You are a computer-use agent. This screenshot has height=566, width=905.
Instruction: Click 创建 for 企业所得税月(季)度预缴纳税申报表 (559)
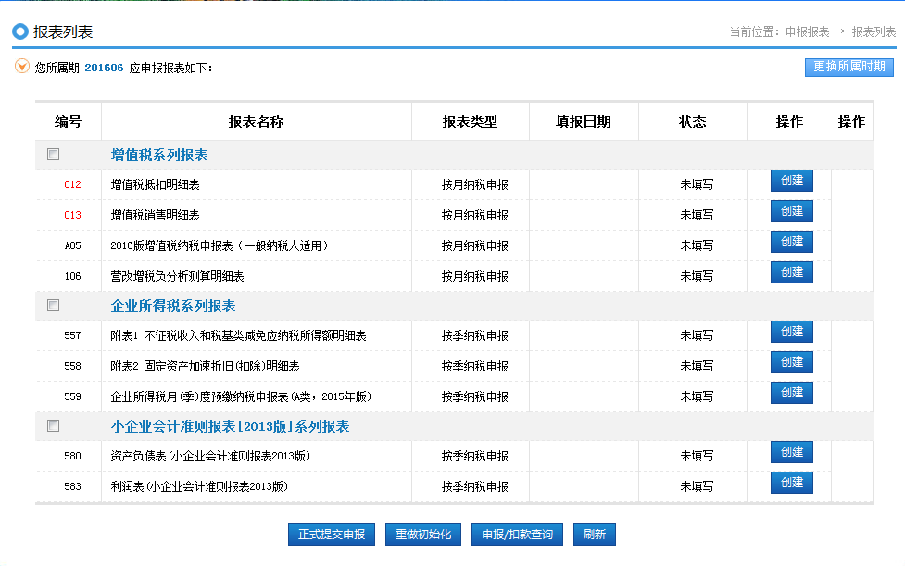(x=792, y=393)
